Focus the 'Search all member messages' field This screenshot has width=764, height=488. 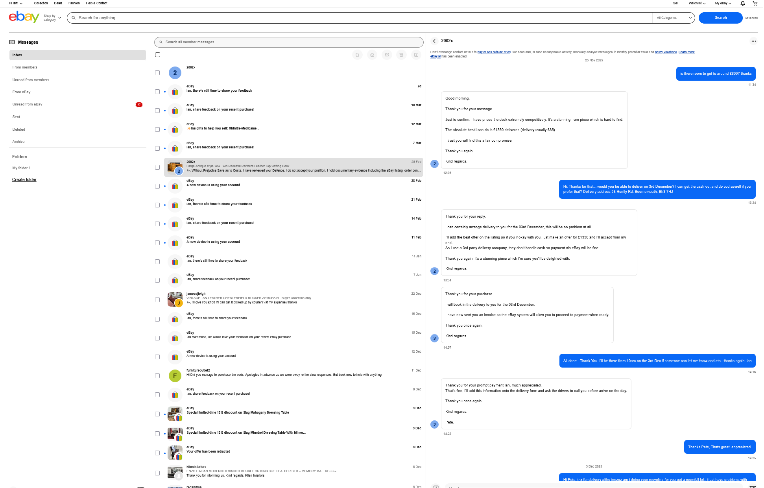point(289,42)
